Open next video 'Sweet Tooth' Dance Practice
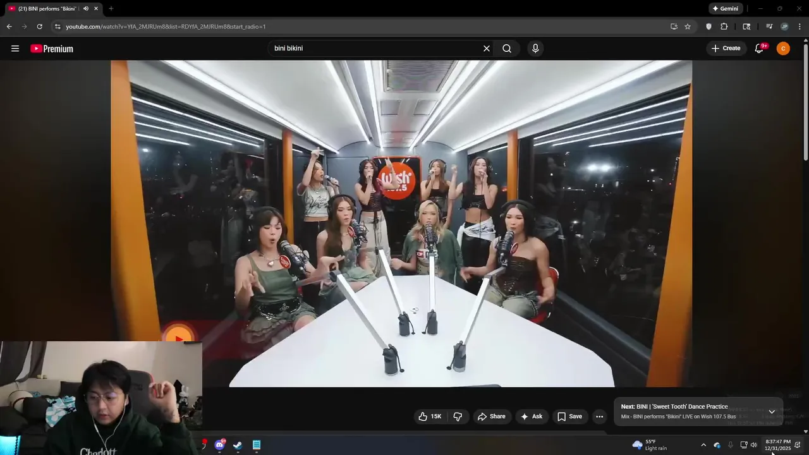 pyautogui.click(x=674, y=407)
